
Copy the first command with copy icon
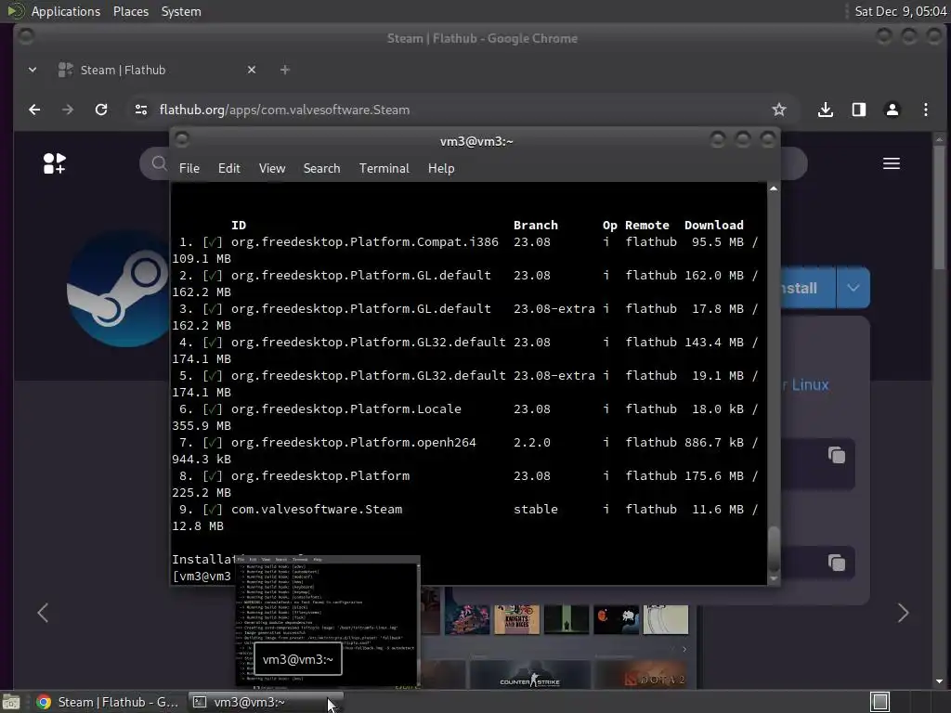click(x=837, y=455)
